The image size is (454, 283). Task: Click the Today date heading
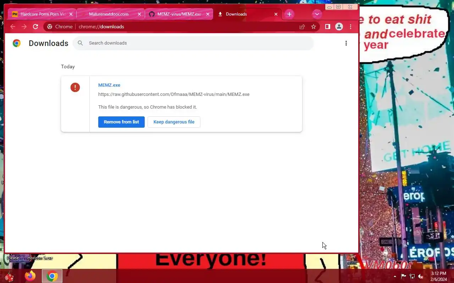[x=68, y=67]
